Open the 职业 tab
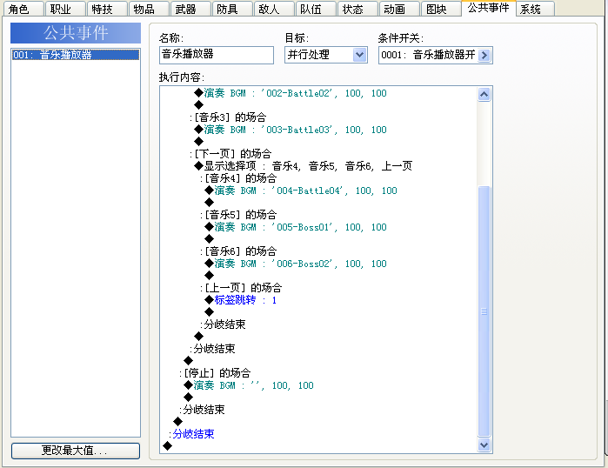The height and width of the screenshot is (468, 608). point(65,9)
